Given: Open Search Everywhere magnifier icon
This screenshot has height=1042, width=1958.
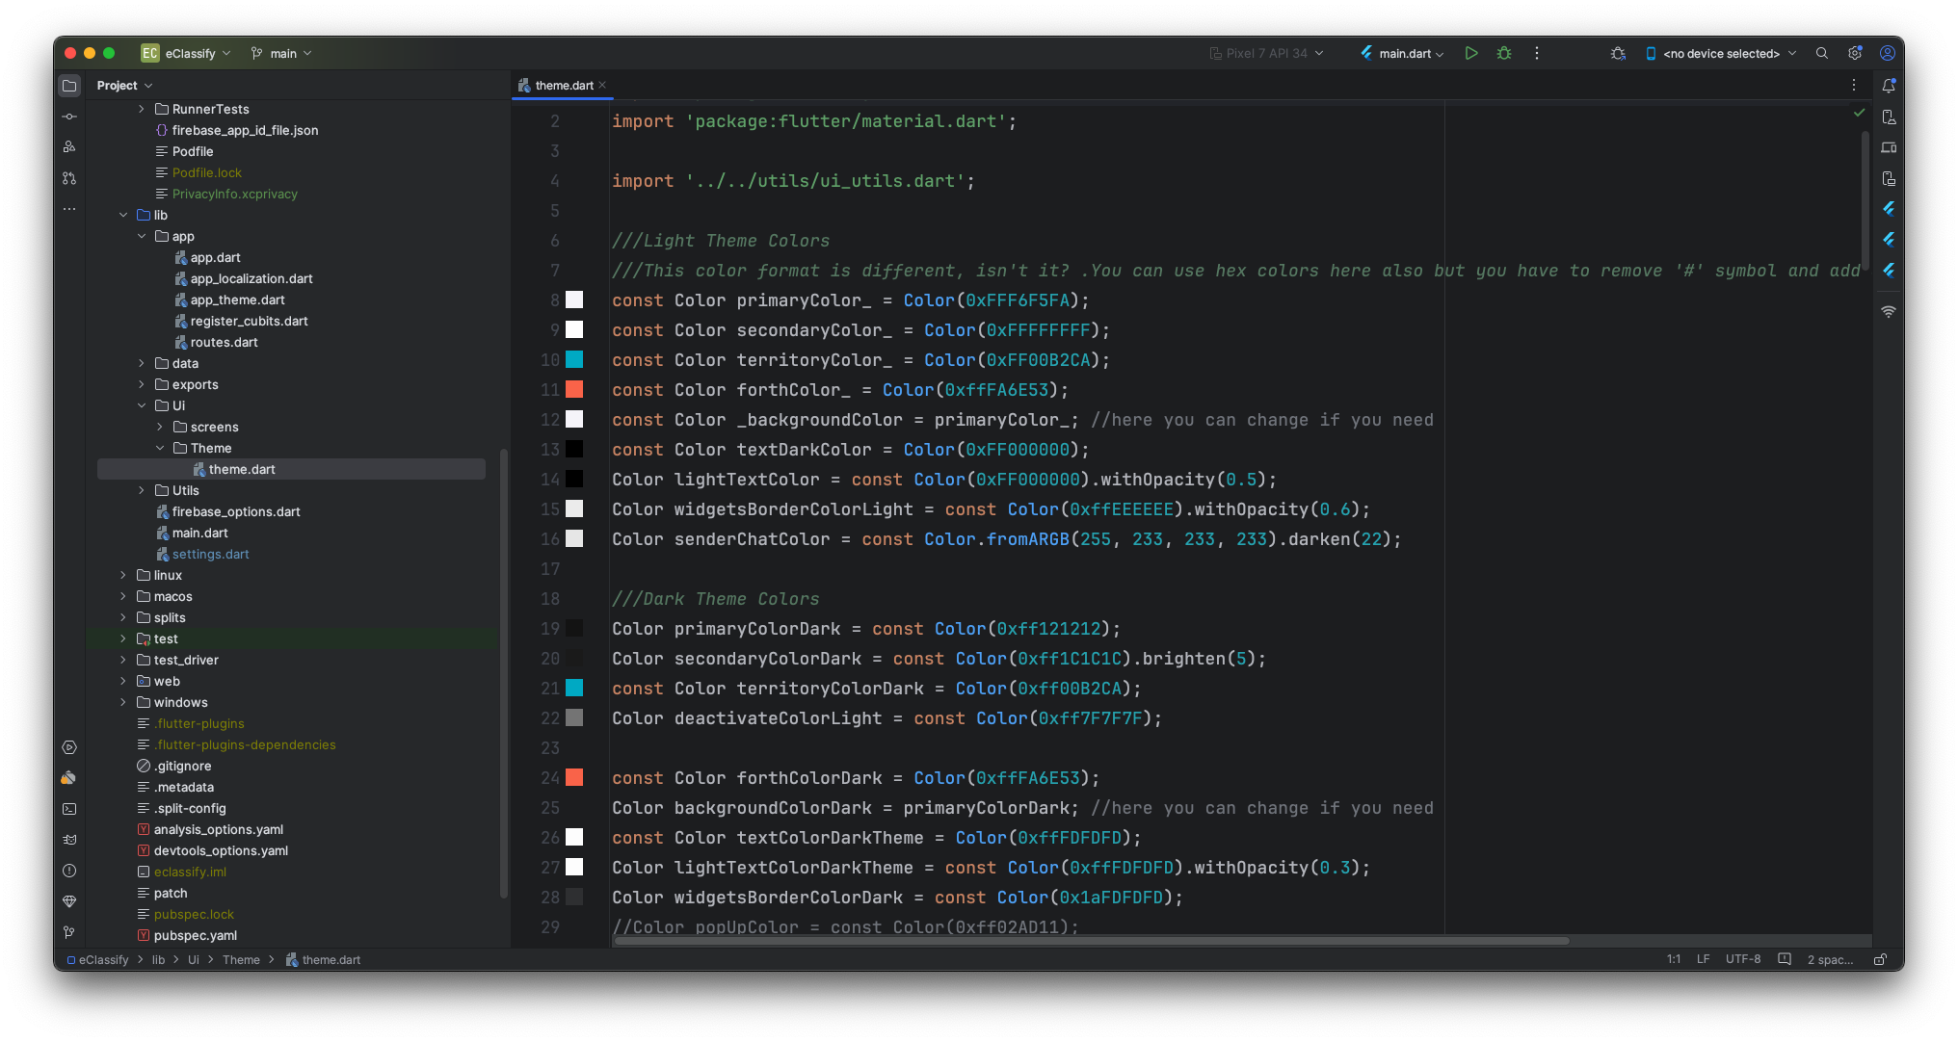Looking at the screenshot, I should click(1821, 53).
